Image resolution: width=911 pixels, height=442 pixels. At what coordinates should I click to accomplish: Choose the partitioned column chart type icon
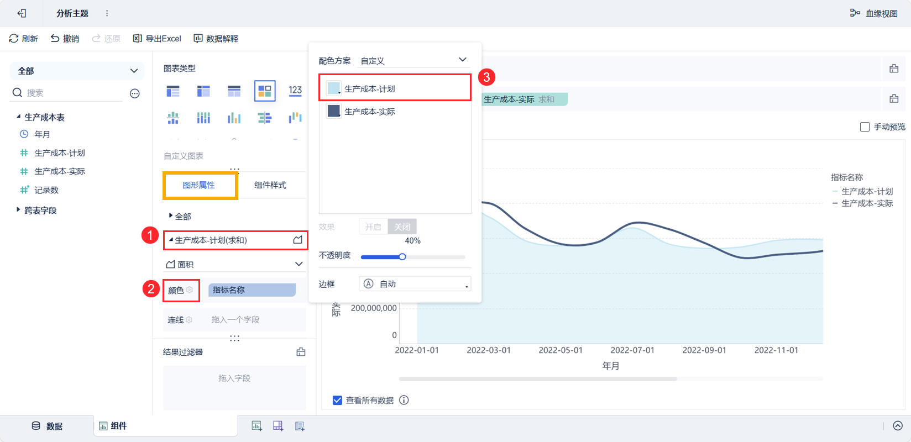coord(173,118)
